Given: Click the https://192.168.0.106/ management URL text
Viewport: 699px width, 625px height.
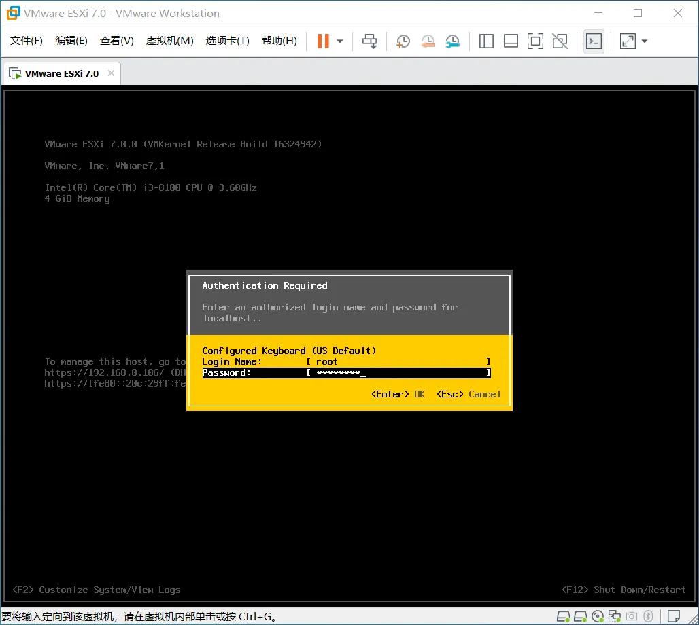Looking at the screenshot, I should 104,372.
